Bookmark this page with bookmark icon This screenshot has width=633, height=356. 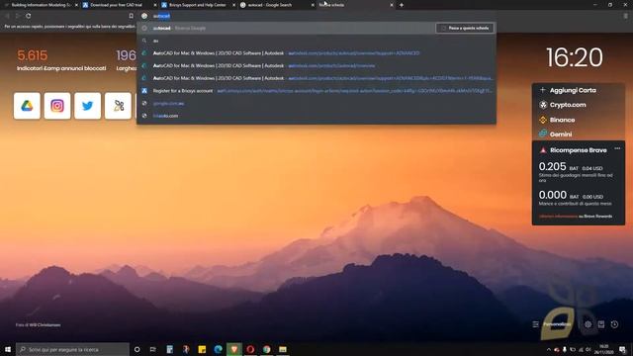pyautogui.click(x=132, y=16)
